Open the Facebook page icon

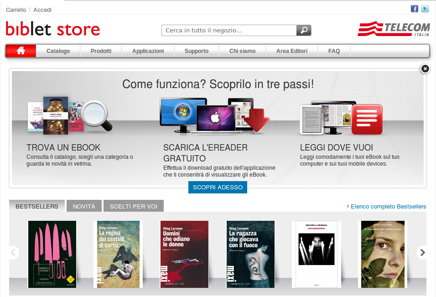click(x=415, y=9)
